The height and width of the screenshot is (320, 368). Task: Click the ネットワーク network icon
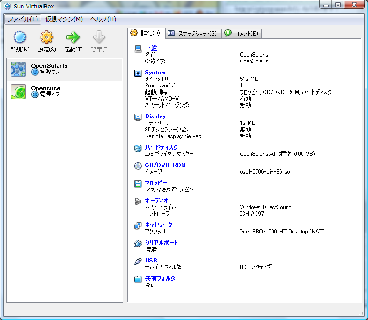coord(138,226)
